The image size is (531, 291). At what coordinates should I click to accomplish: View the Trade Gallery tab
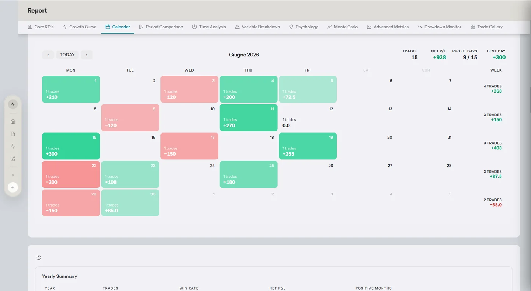click(486, 27)
